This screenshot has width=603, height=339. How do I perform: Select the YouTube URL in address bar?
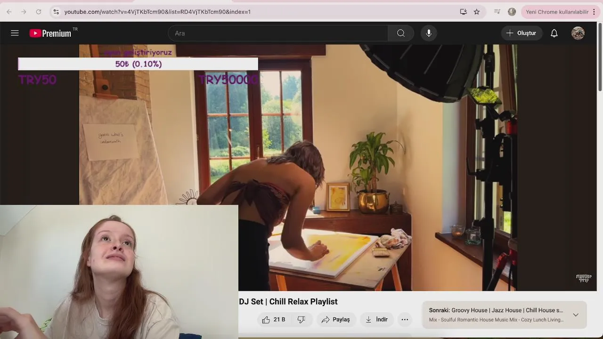point(157,12)
